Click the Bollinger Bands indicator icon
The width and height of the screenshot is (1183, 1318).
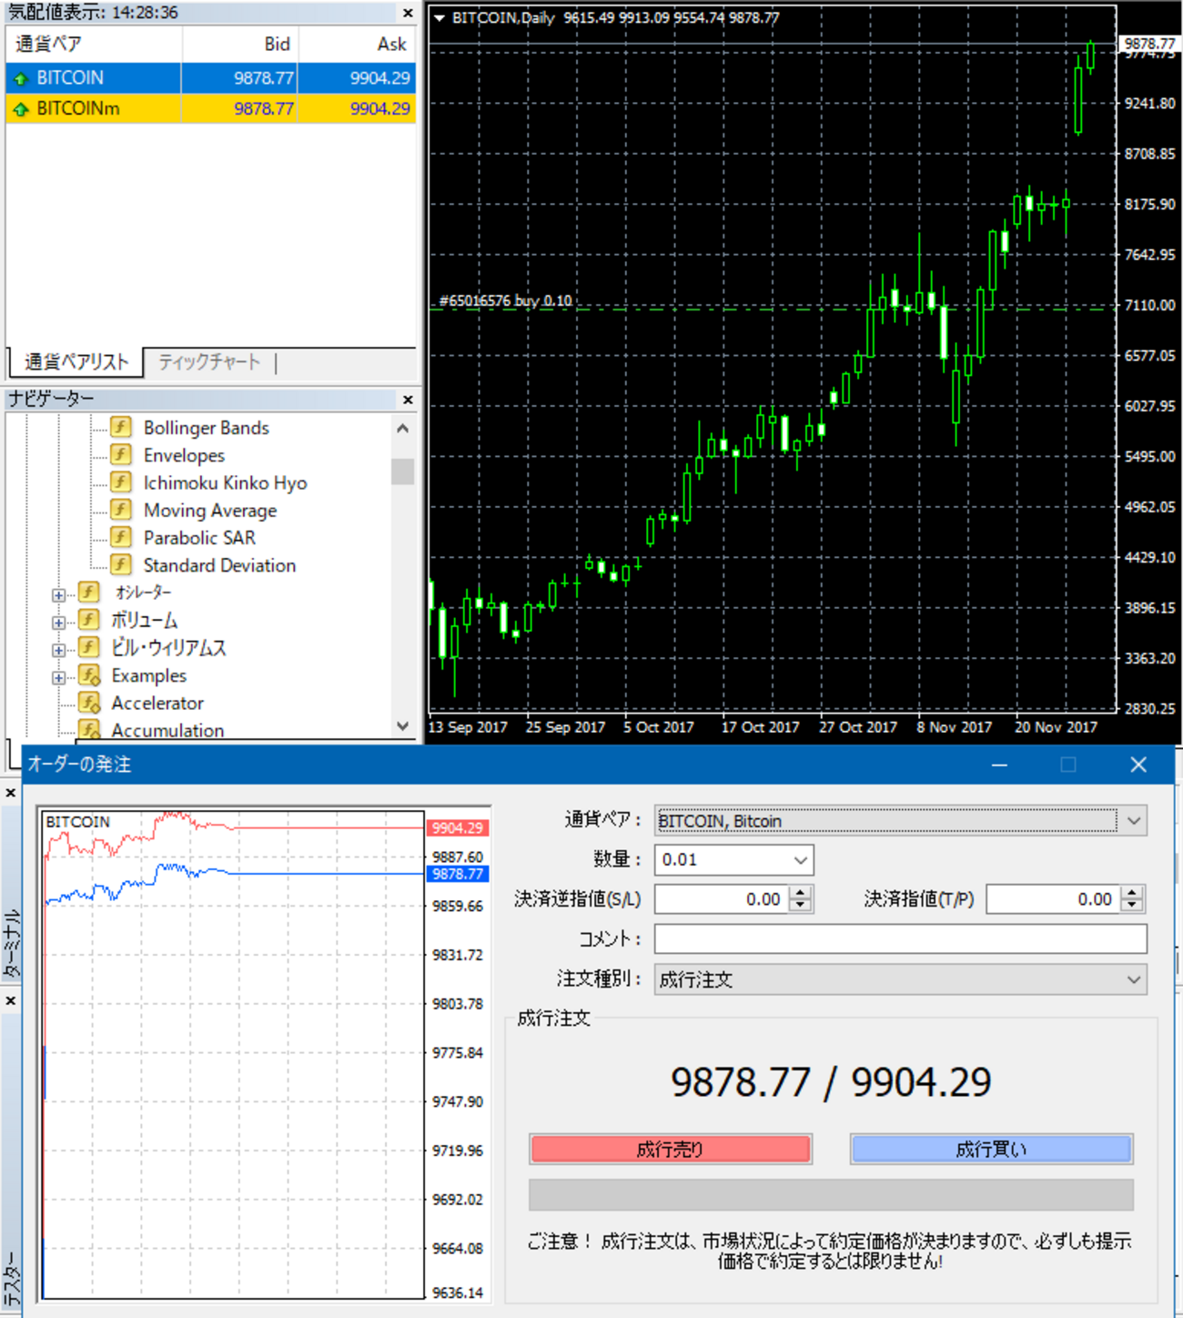[x=120, y=427]
